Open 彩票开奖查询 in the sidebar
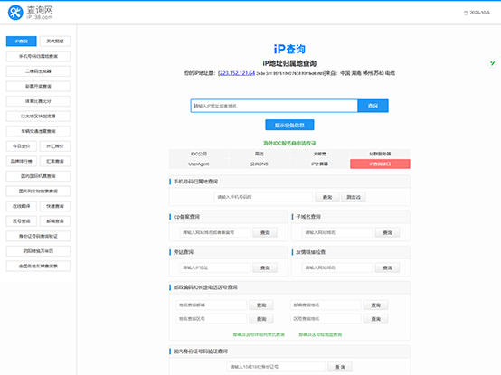 click(38, 86)
